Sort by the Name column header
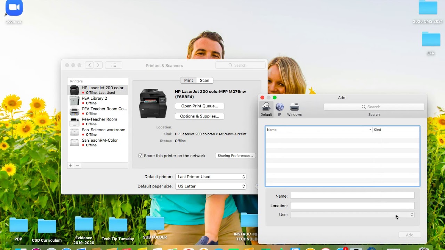The height and width of the screenshot is (250, 445). [319, 130]
